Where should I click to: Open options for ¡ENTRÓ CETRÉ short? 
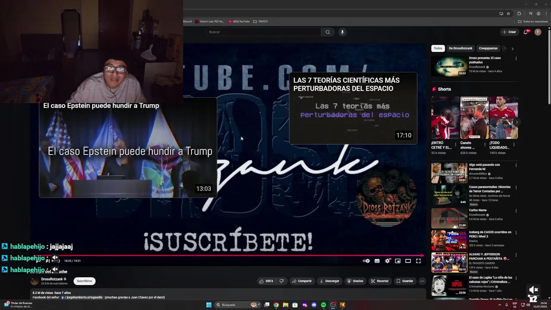[x=455, y=145]
